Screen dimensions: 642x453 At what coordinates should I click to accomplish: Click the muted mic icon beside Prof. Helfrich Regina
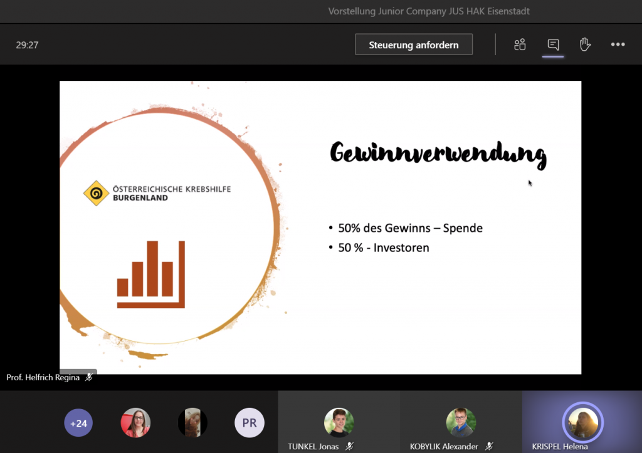coord(89,377)
